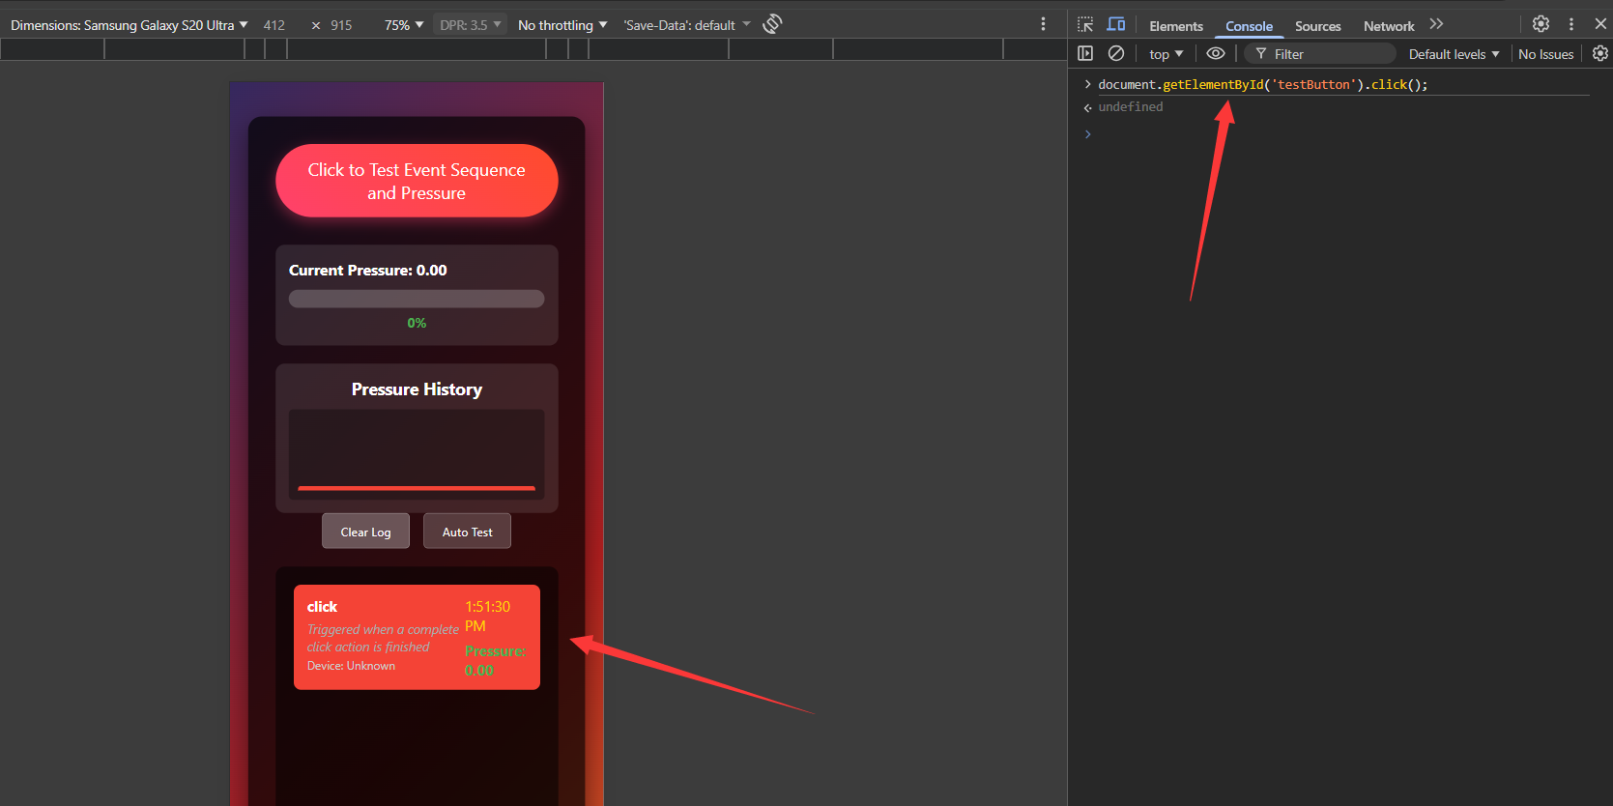Open device toolbar three-dot options menu
Viewport: 1613px width, 806px height.
(1043, 24)
